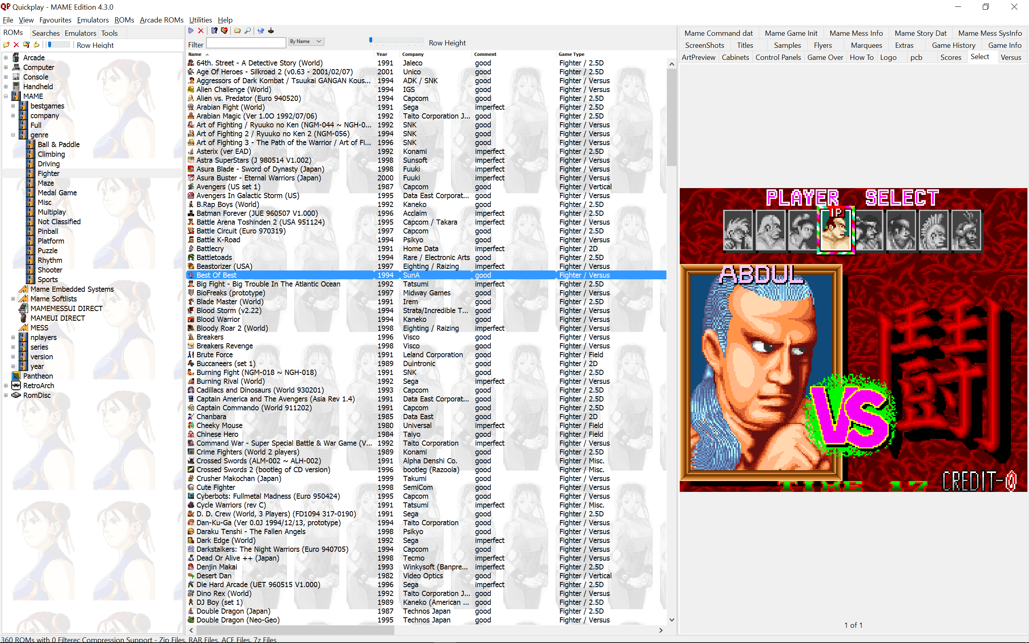Open the Arcade ROMs menu
Screen dimensions: 1029x643
coord(162,20)
